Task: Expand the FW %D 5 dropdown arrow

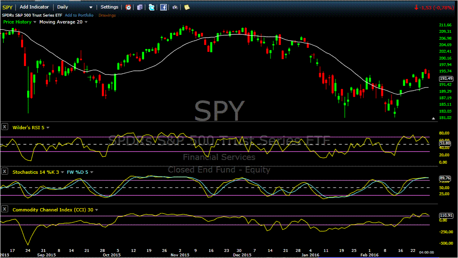Action: [x=92, y=172]
